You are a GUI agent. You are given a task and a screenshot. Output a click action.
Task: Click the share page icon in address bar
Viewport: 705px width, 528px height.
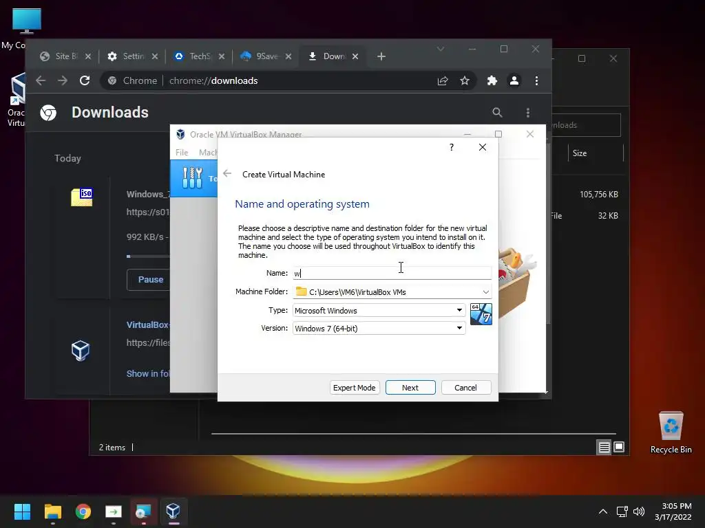[443, 81]
